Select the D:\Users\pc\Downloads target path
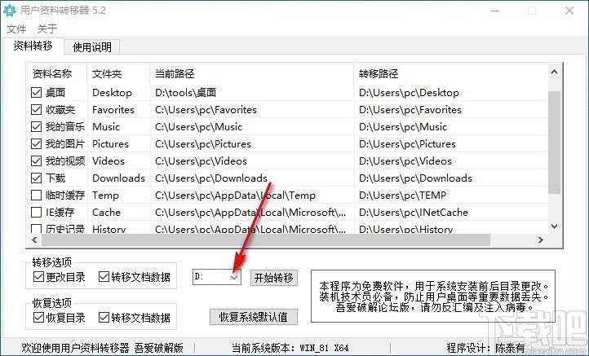This screenshot has width=589, height=356. pyautogui.click(x=451, y=178)
